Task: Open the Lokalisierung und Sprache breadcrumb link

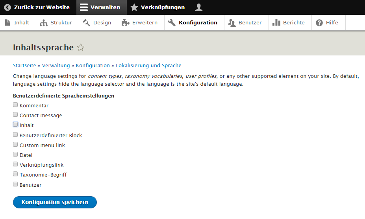Action: click(x=148, y=66)
